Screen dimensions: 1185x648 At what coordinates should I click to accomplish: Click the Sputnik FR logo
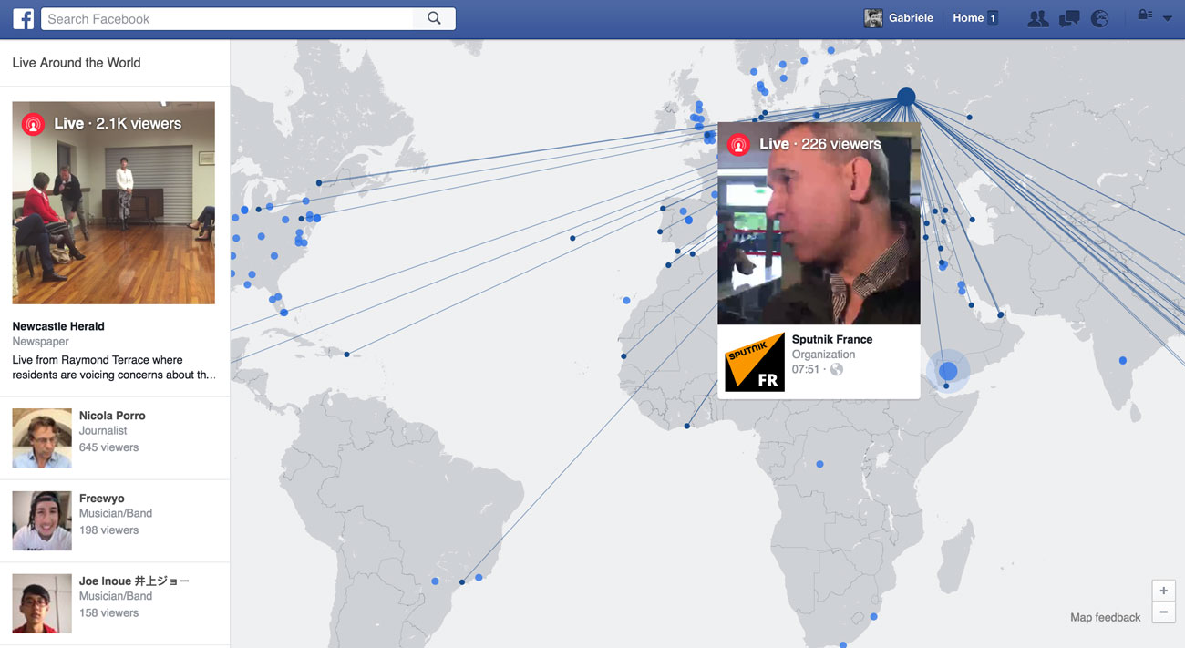click(x=755, y=362)
